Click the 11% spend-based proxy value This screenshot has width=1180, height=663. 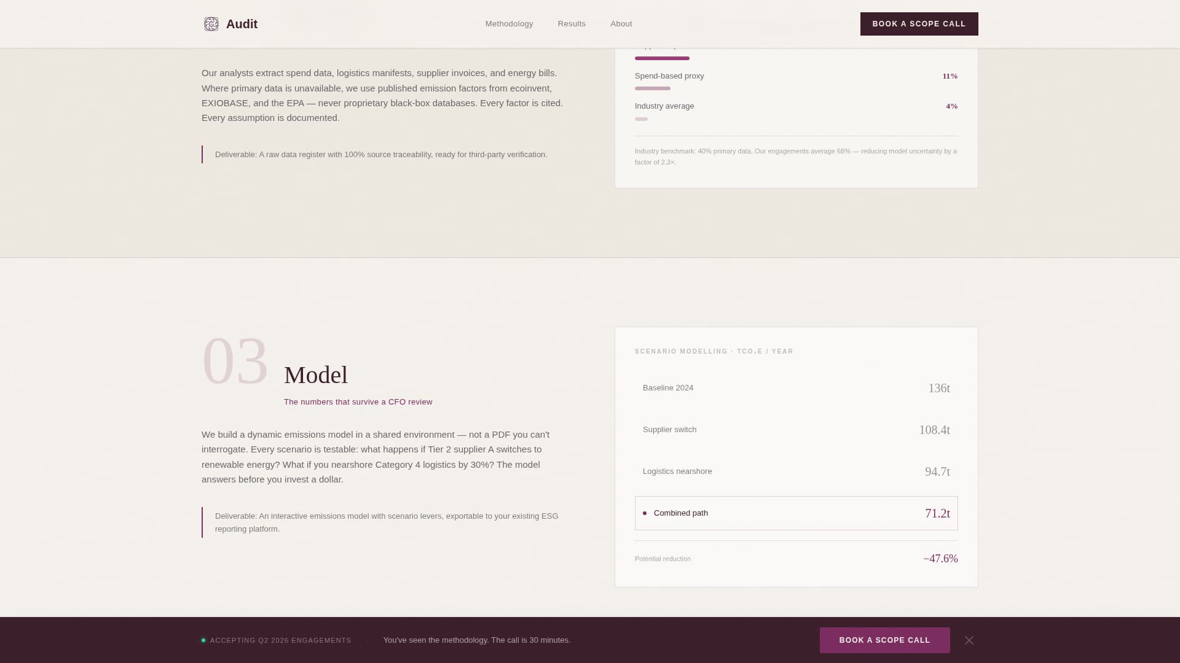[x=950, y=76]
